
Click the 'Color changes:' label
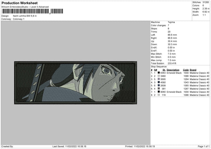tap(159, 25)
